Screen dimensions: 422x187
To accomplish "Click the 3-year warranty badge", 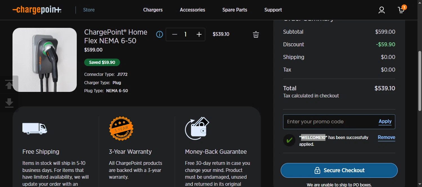I will coord(121,128).
